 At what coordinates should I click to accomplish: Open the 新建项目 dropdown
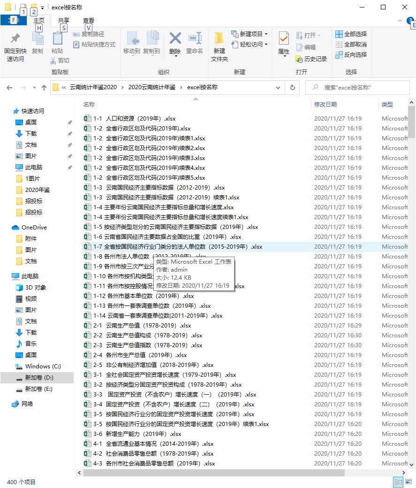(250, 34)
